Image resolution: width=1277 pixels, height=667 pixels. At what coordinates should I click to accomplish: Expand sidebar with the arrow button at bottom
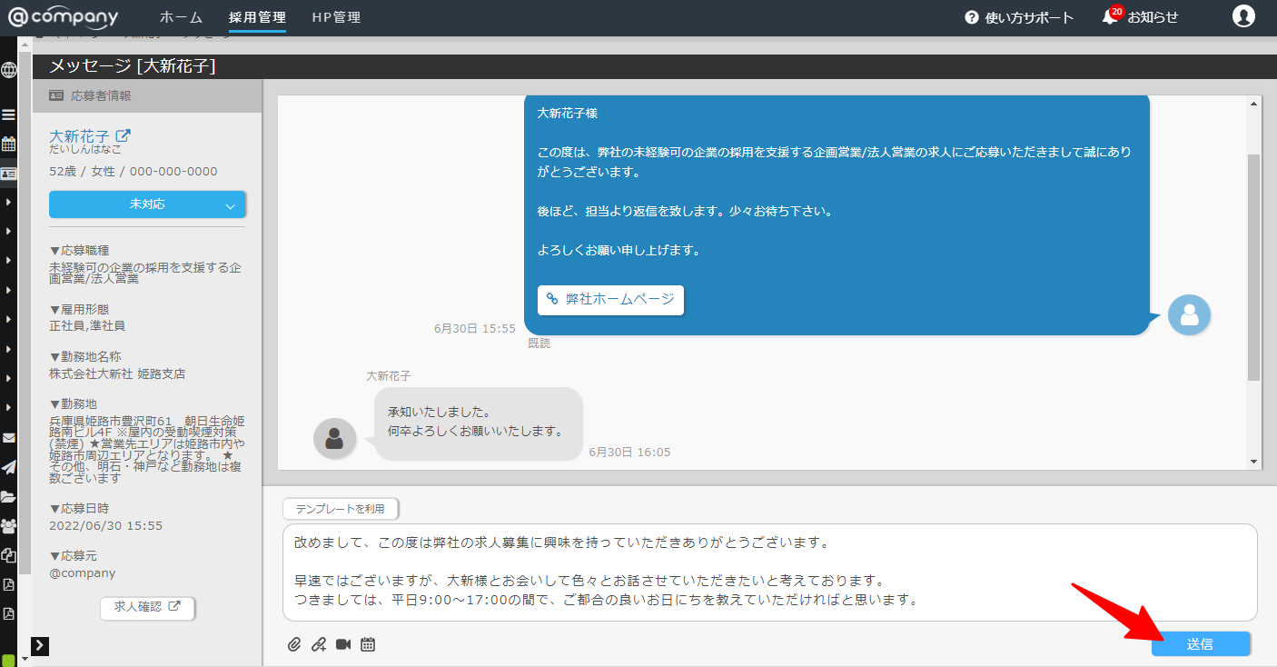point(40,646)
